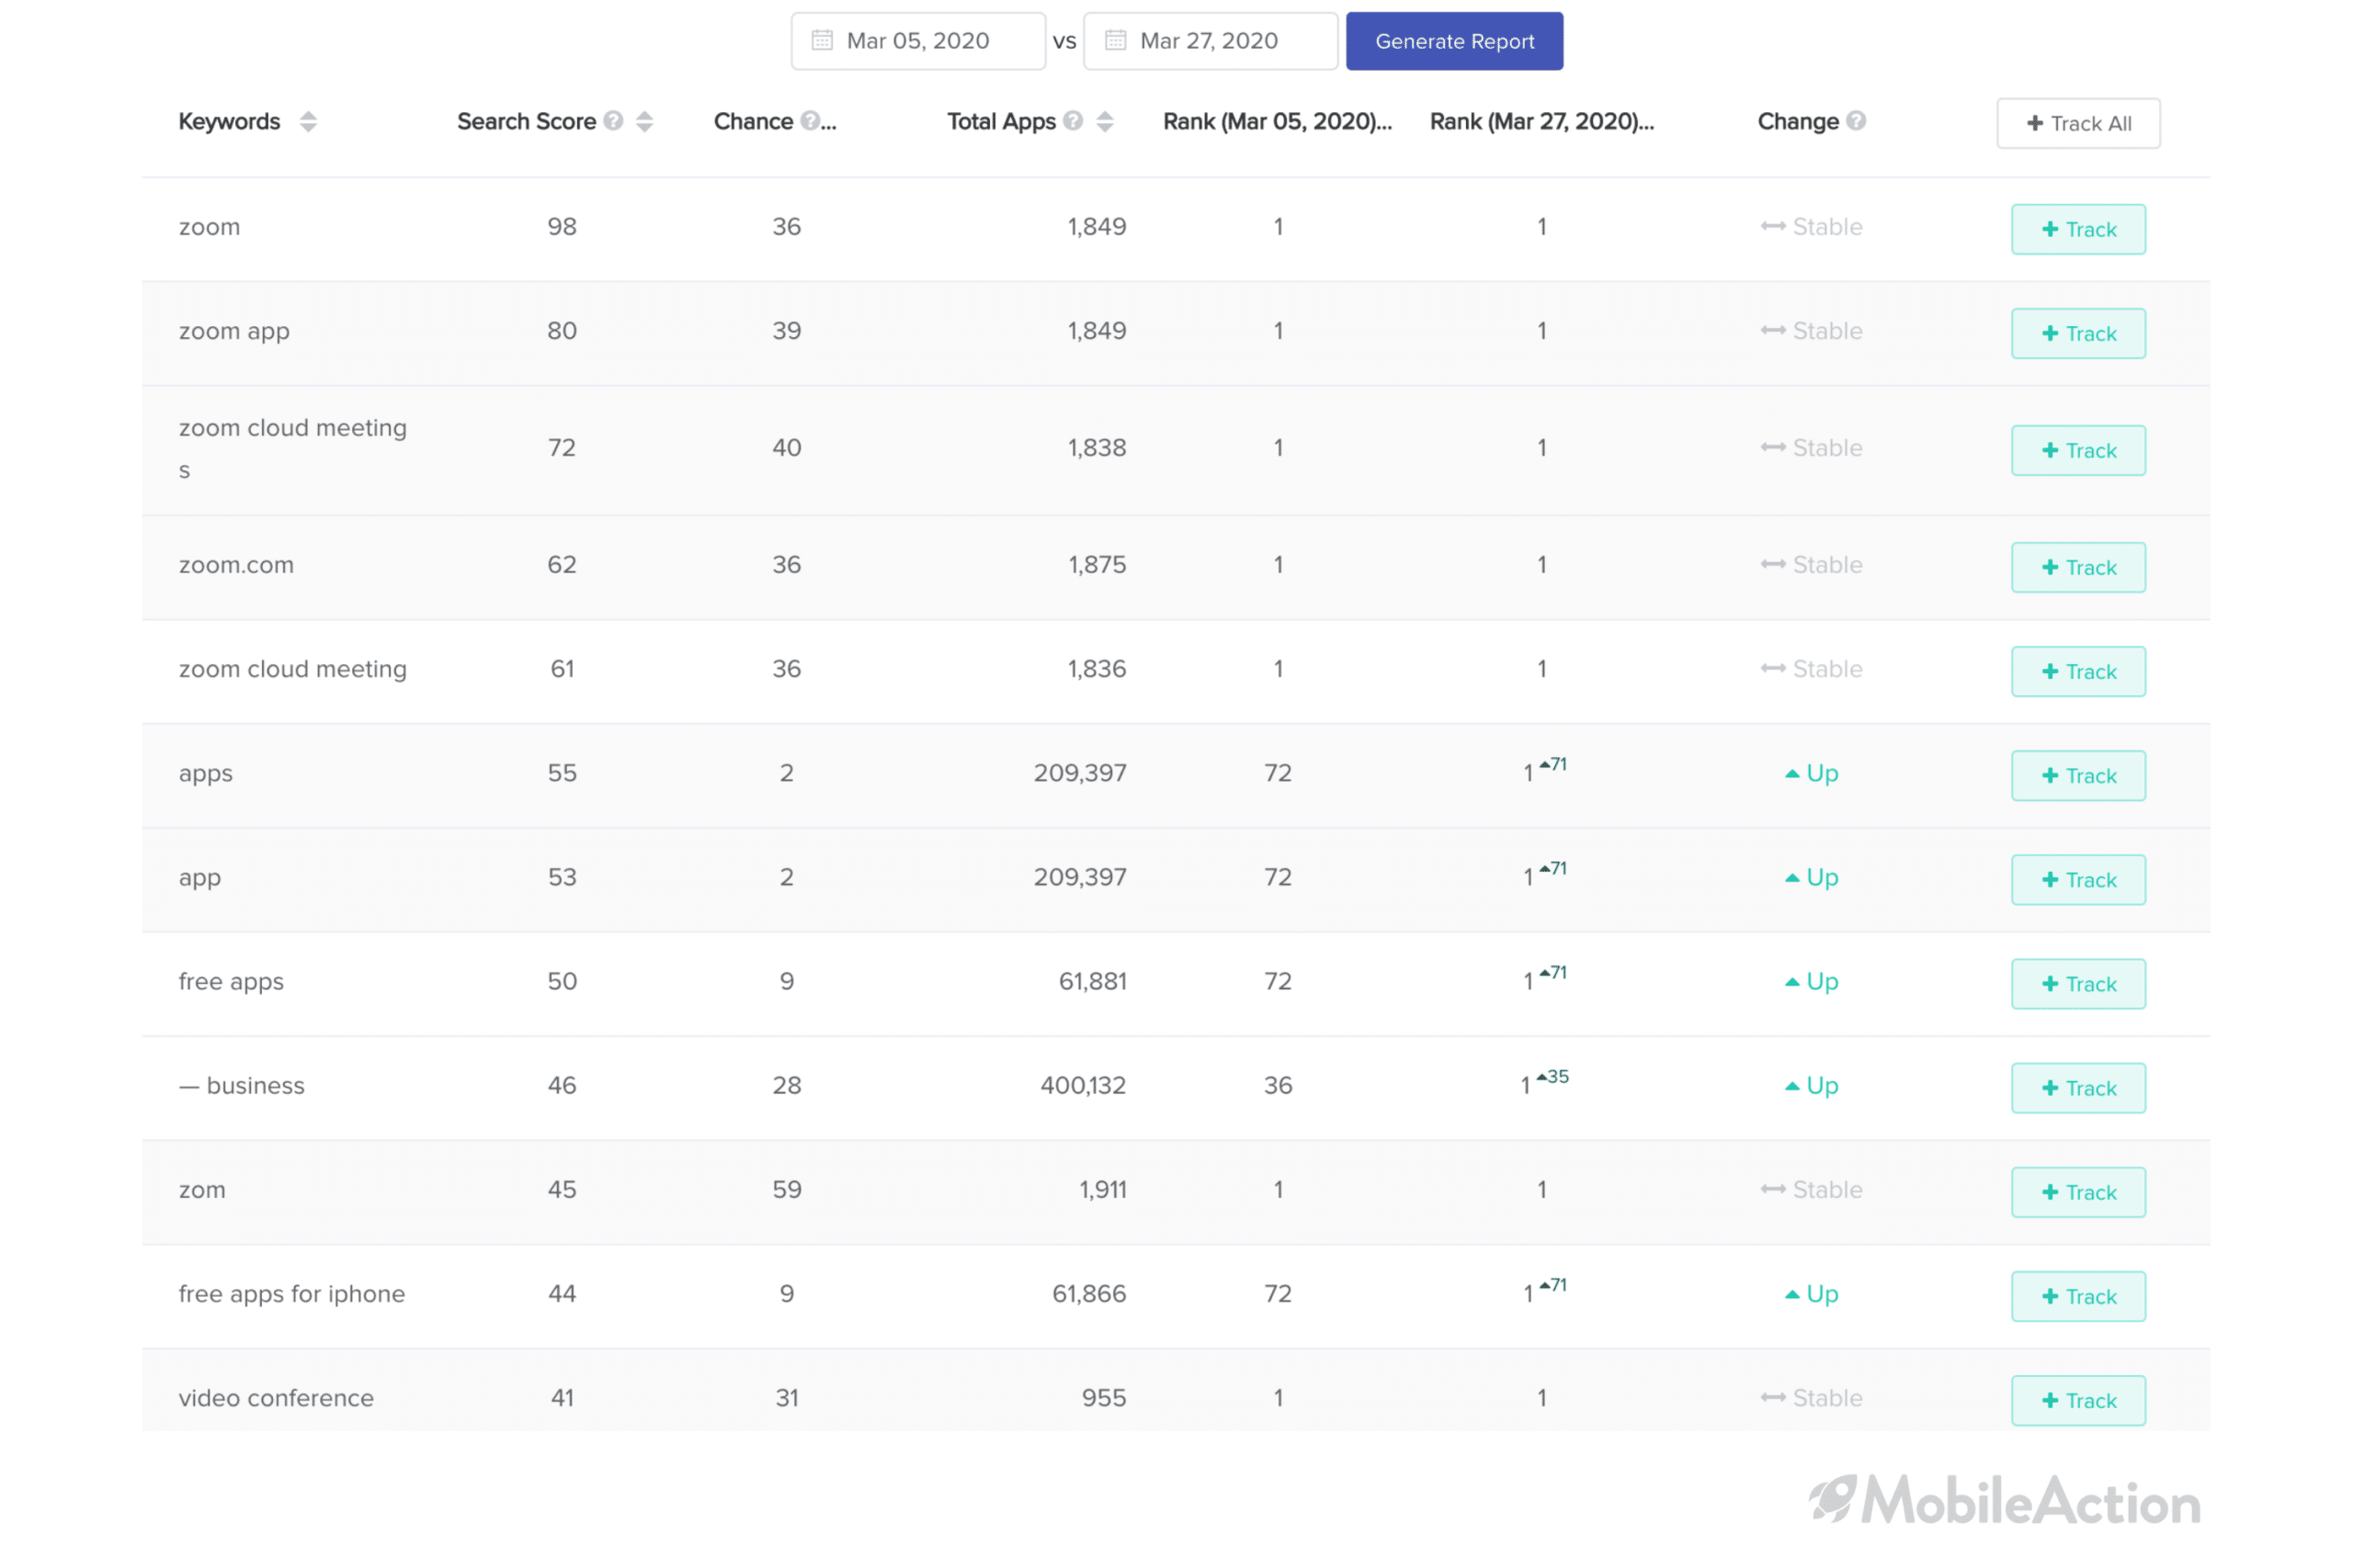
Task: Click the Rank (Mar 27, 2020) column header
Action: coord(1540,121)
